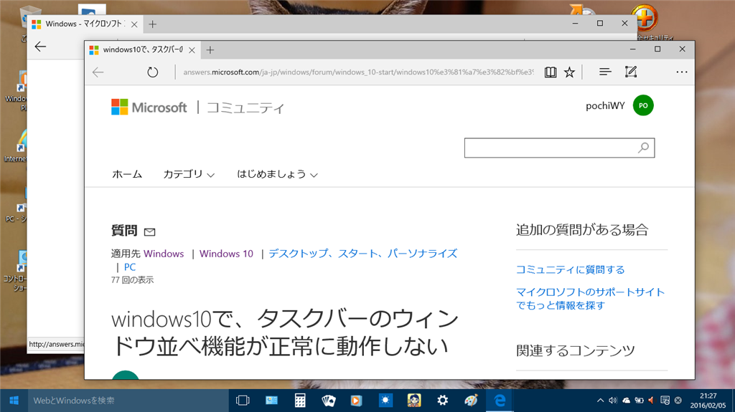
Task: Click コミュニティに質問する link
Action: [571, 269]
